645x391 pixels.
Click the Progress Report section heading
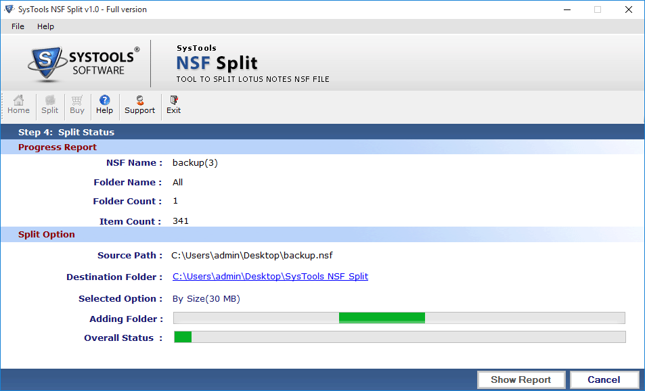(57, 147)
